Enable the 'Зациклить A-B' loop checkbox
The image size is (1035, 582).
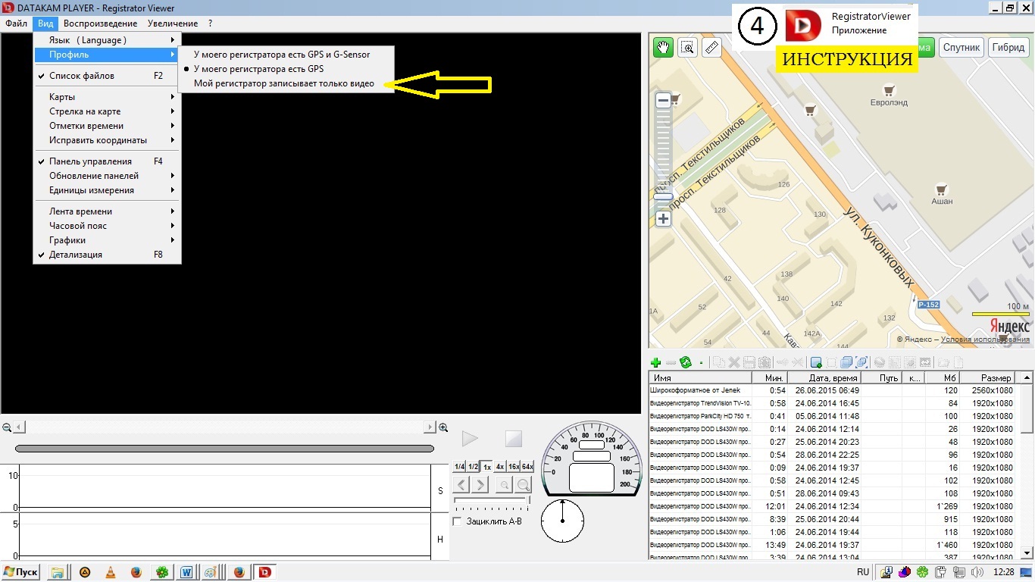click(x=457, y=521)
